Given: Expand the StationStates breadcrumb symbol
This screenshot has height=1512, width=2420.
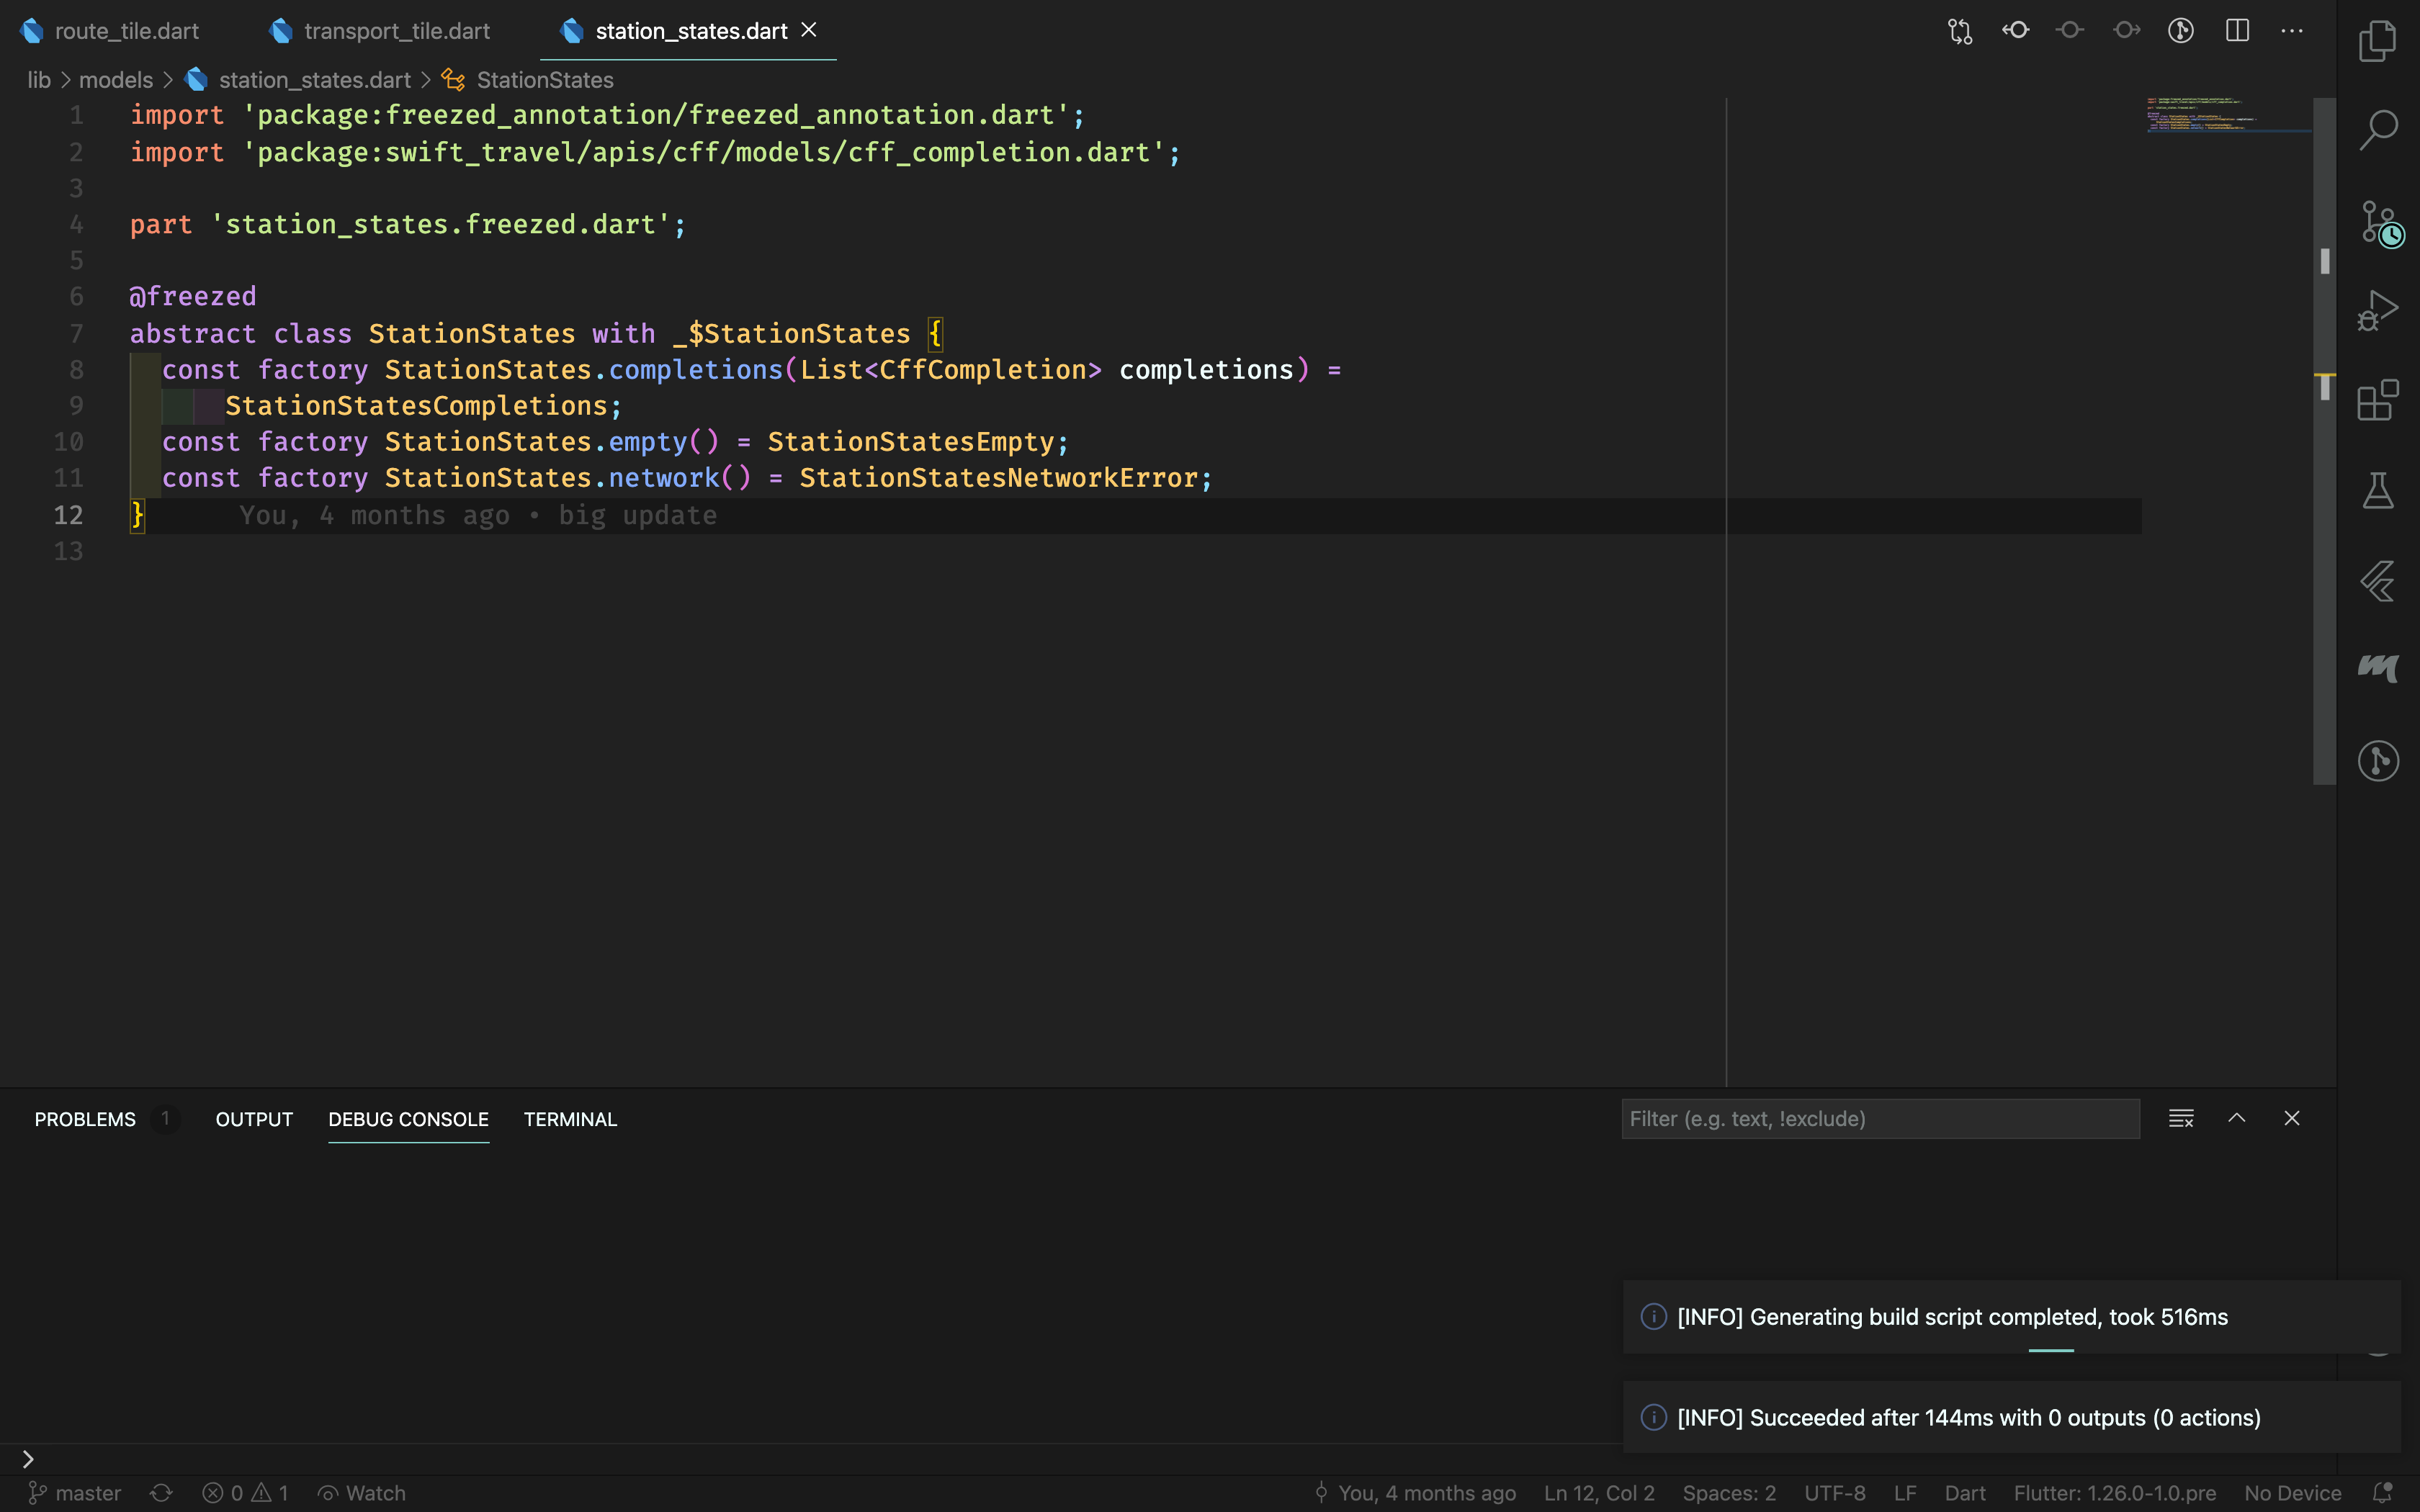Looking at the screenshot, I should (x=544, y=80).
